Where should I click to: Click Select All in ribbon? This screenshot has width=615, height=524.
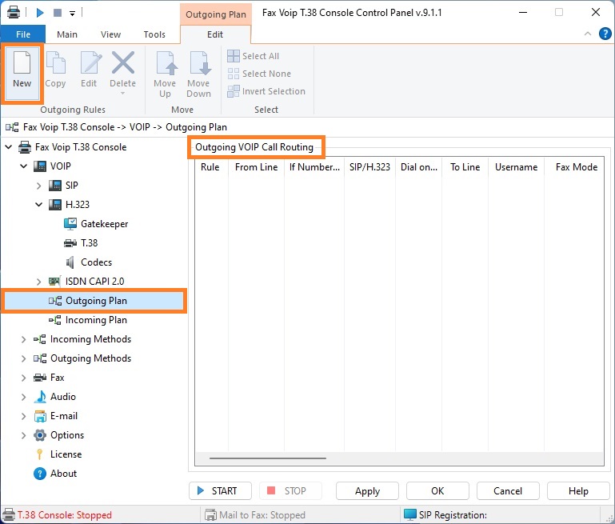point(254,56)
